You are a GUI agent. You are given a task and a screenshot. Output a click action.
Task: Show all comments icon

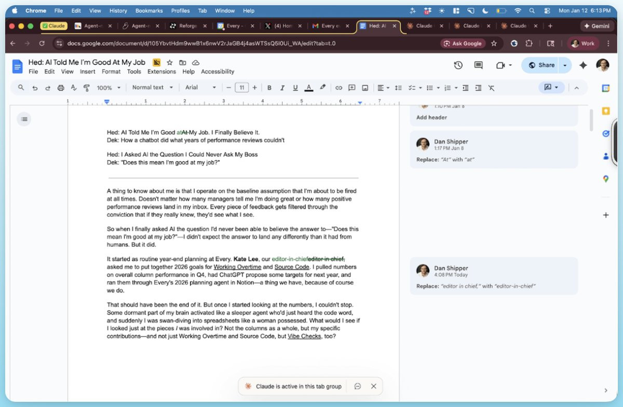[x=479, y=65]
